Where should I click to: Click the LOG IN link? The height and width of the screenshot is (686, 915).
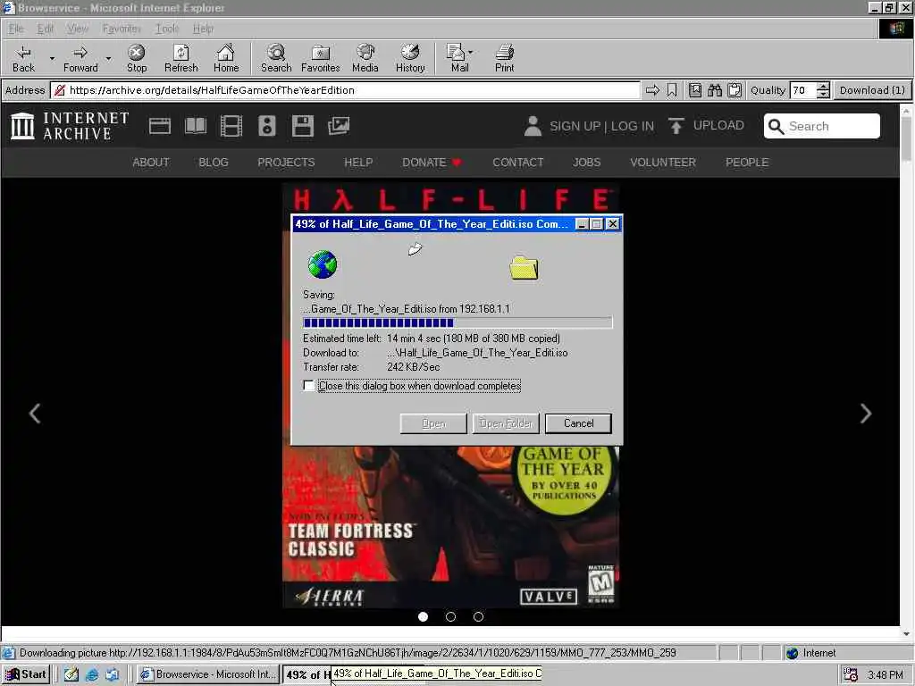(633, 126)
